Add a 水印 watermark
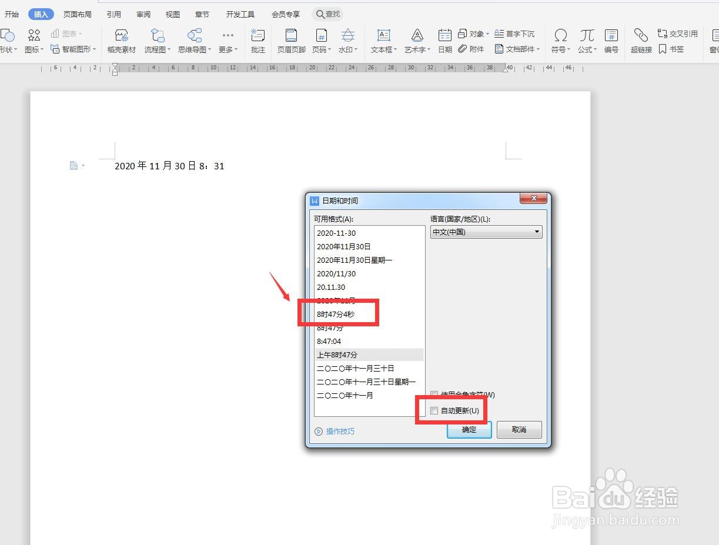 click(x=348, y=41)
